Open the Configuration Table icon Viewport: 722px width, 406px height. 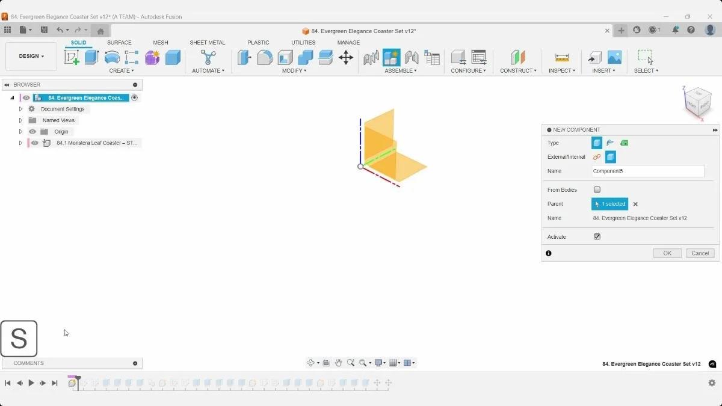coord(479,57)
